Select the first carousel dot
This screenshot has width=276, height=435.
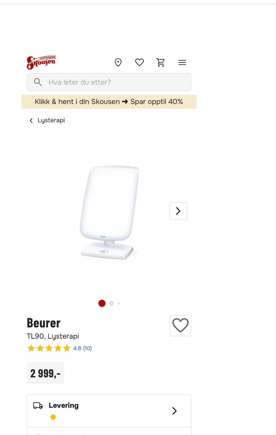[x=102, y=303]
